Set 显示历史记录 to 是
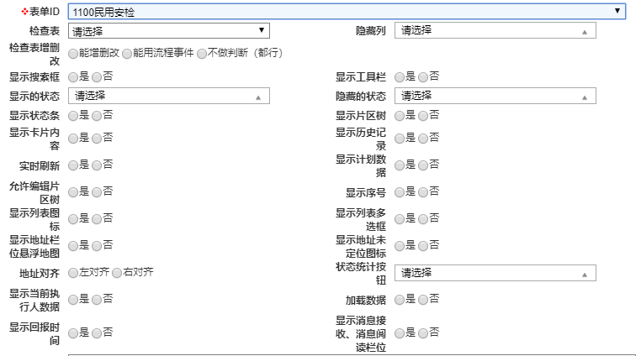 coord(400,139)
